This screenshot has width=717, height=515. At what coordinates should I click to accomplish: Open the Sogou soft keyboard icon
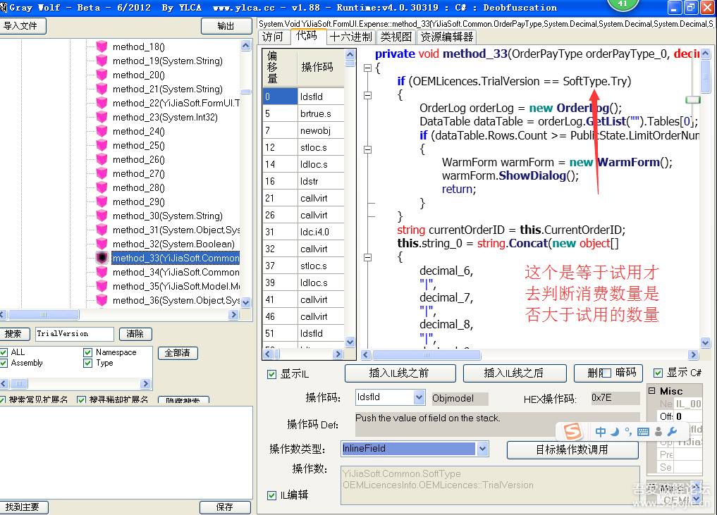click(643, 432)
